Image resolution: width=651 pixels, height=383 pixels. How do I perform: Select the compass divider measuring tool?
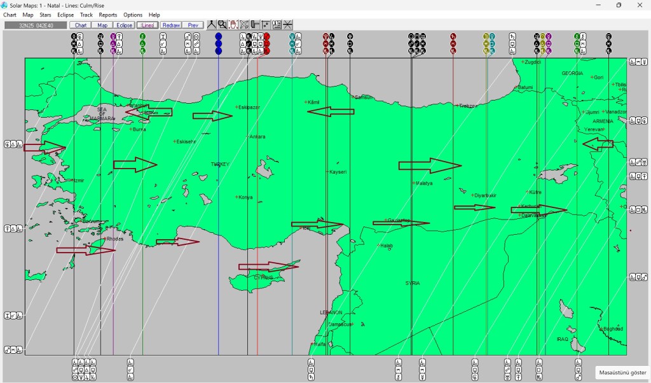pos(212,25)
